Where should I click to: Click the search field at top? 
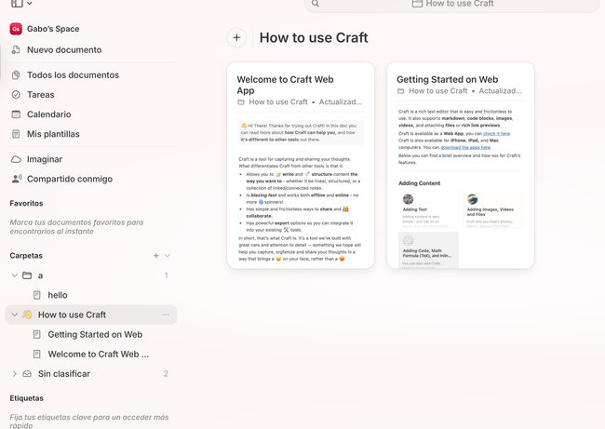(x=451, y=5)
